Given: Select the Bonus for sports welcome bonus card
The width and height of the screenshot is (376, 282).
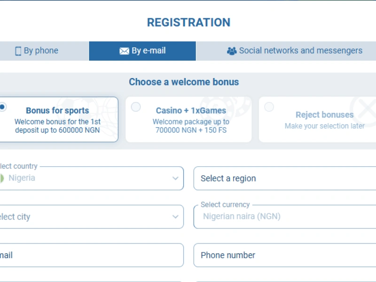Looking at the screenshot, I should tap(56, 119).
